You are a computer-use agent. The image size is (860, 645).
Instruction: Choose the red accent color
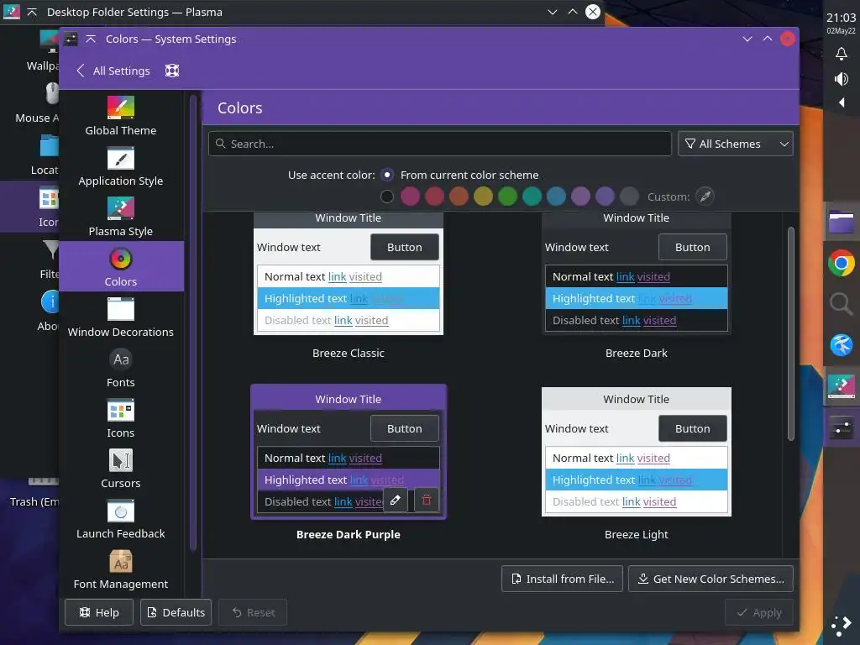pos(434,197)
